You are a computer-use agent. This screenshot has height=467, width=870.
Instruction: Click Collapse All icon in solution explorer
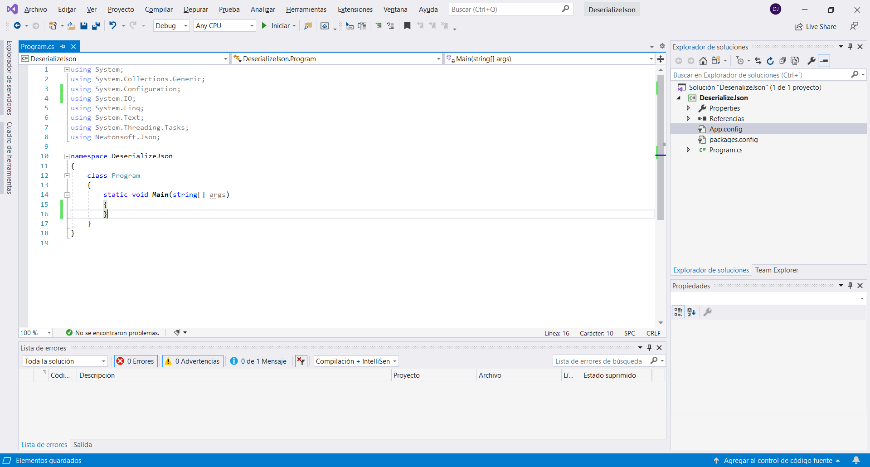pyautogui.click(x=782, y=61)
